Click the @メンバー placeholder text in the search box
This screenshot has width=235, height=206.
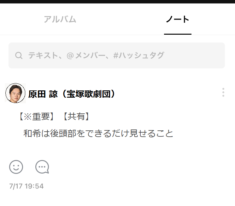86,55
